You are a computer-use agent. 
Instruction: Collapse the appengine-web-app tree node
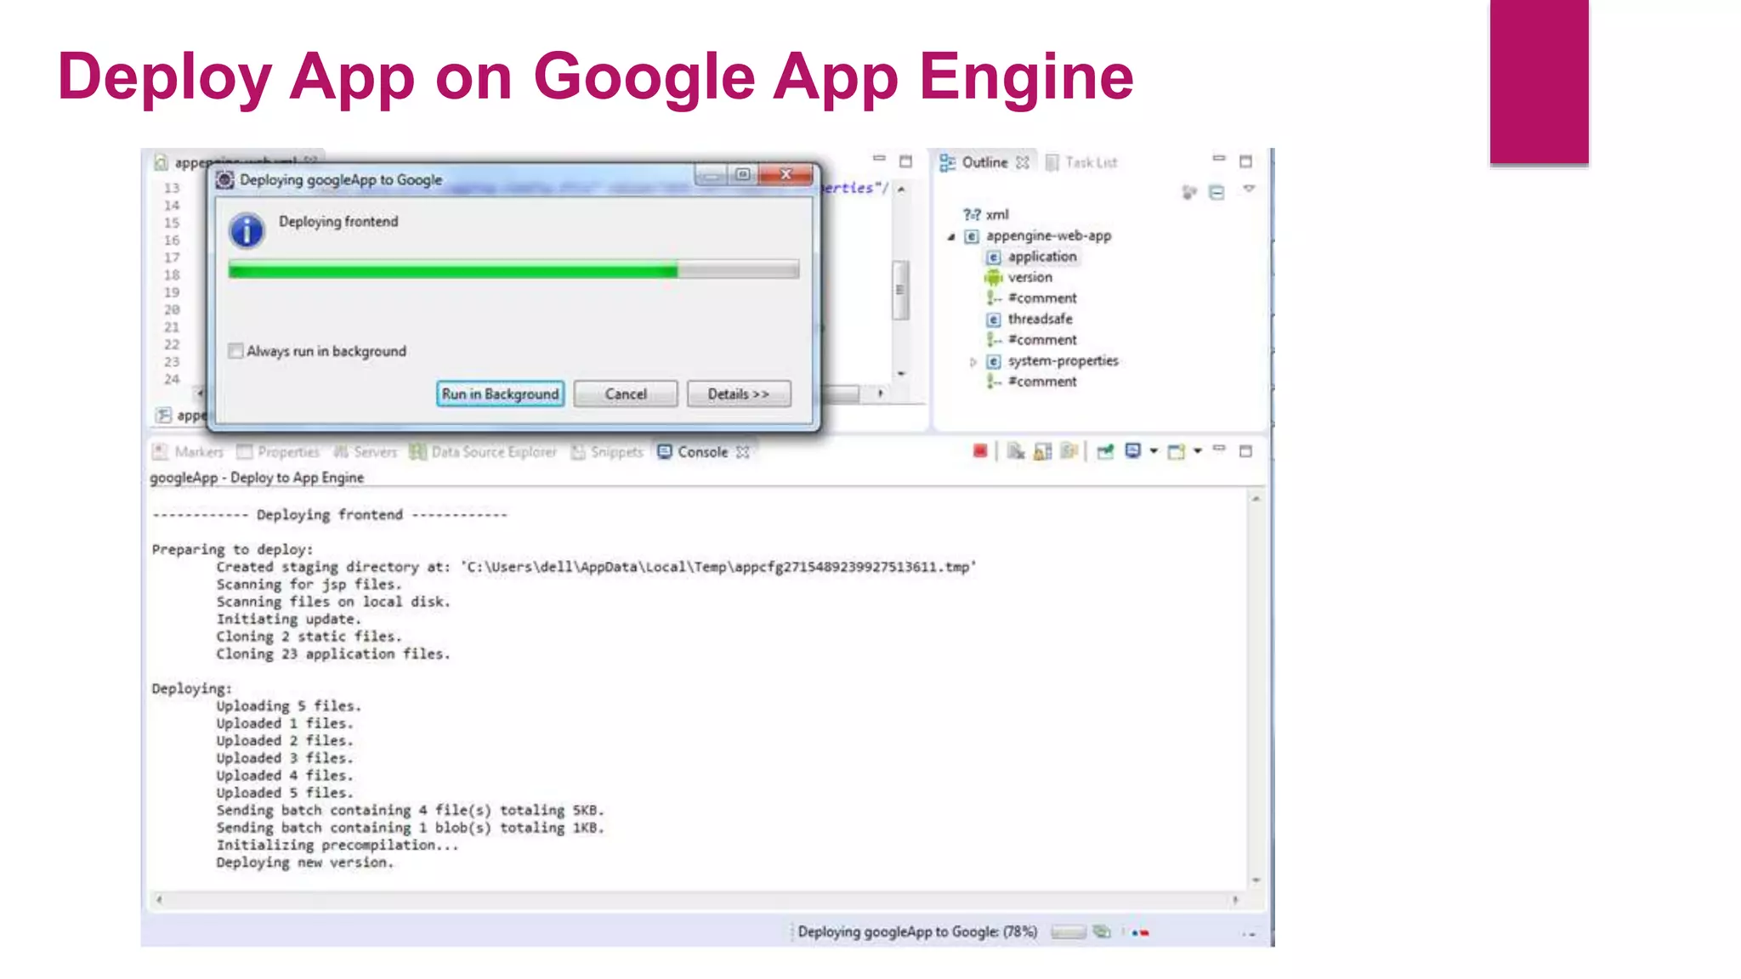[951, 237]
